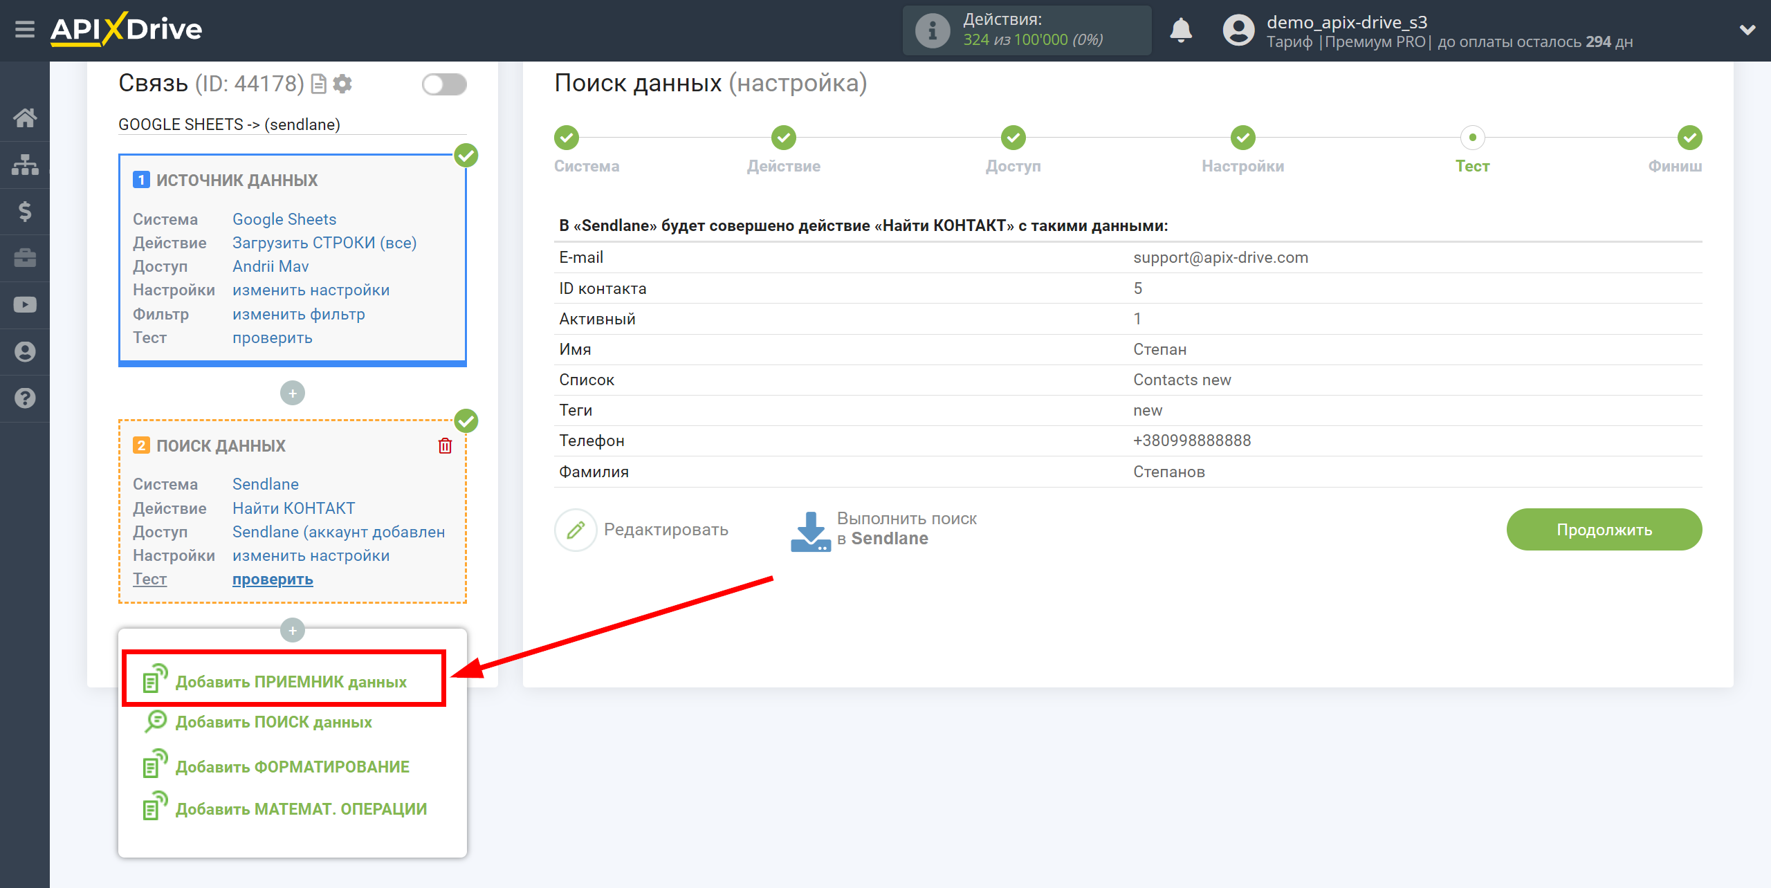The image size is (1771, 888).
Task: Click name value 'Степан'
Action: pos(1160,349)
